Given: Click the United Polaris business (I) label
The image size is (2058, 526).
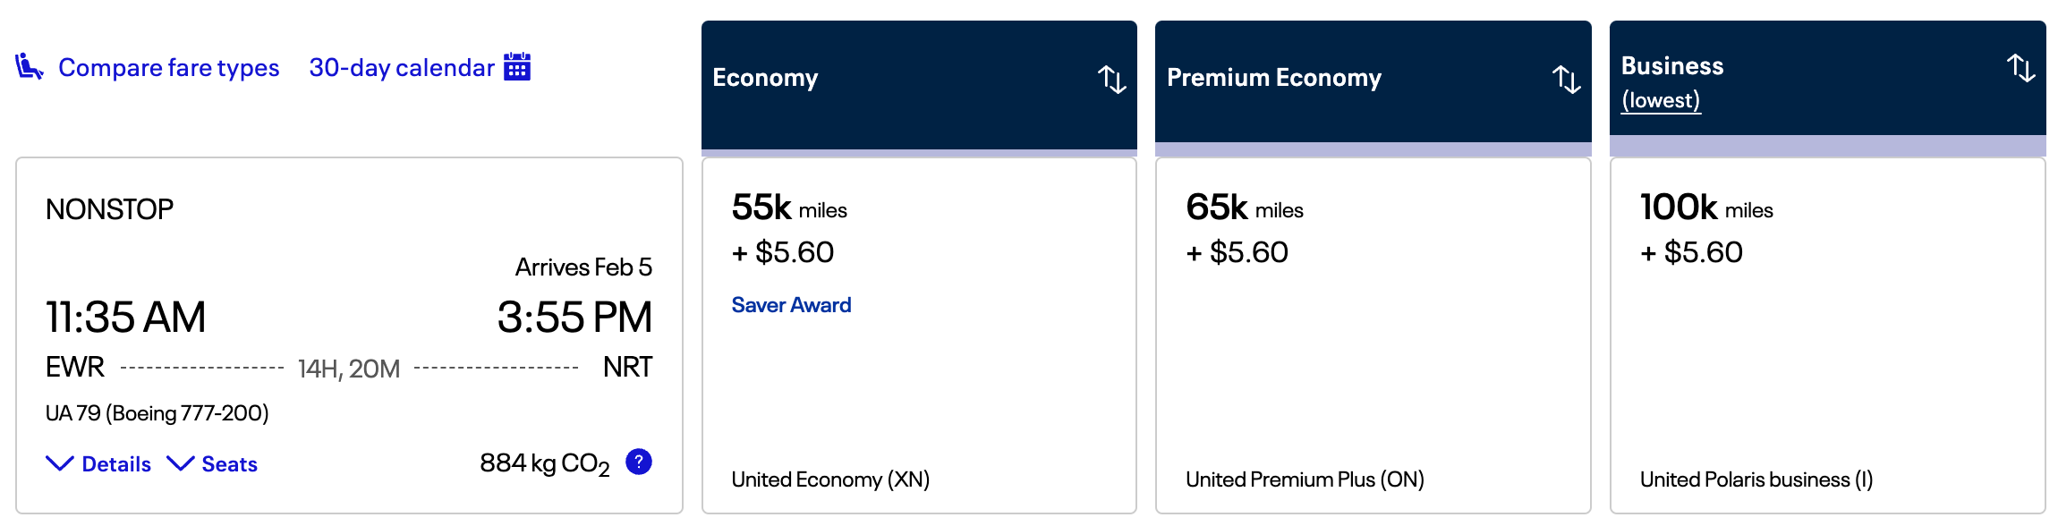Looking at the screenshot, I should (x=1756, y=479).
